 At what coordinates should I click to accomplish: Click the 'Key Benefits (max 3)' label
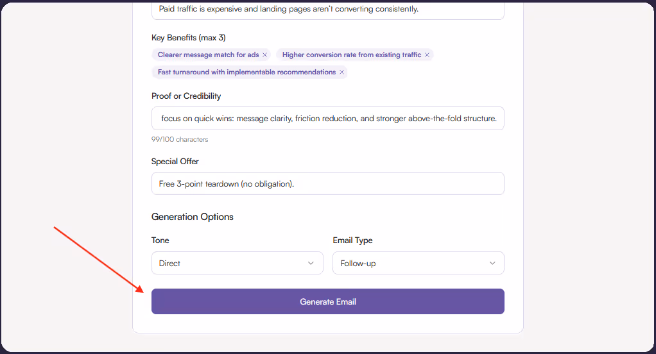coord(189,38)
